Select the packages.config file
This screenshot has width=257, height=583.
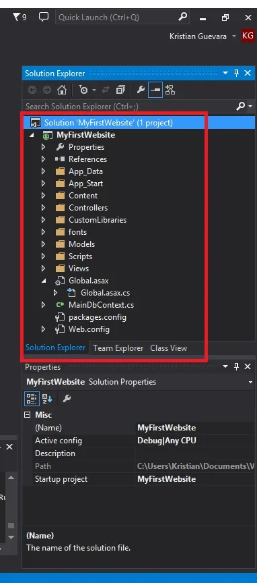(x=97, y=317)
